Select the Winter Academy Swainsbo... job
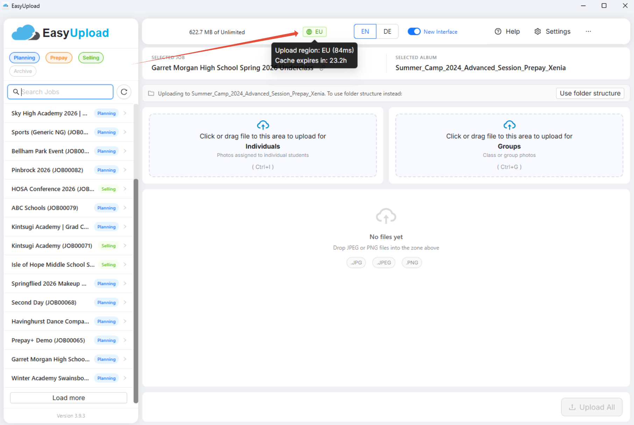 click(x=69, y=378)
